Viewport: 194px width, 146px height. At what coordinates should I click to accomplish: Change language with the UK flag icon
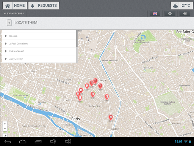(x=155, y=13)
